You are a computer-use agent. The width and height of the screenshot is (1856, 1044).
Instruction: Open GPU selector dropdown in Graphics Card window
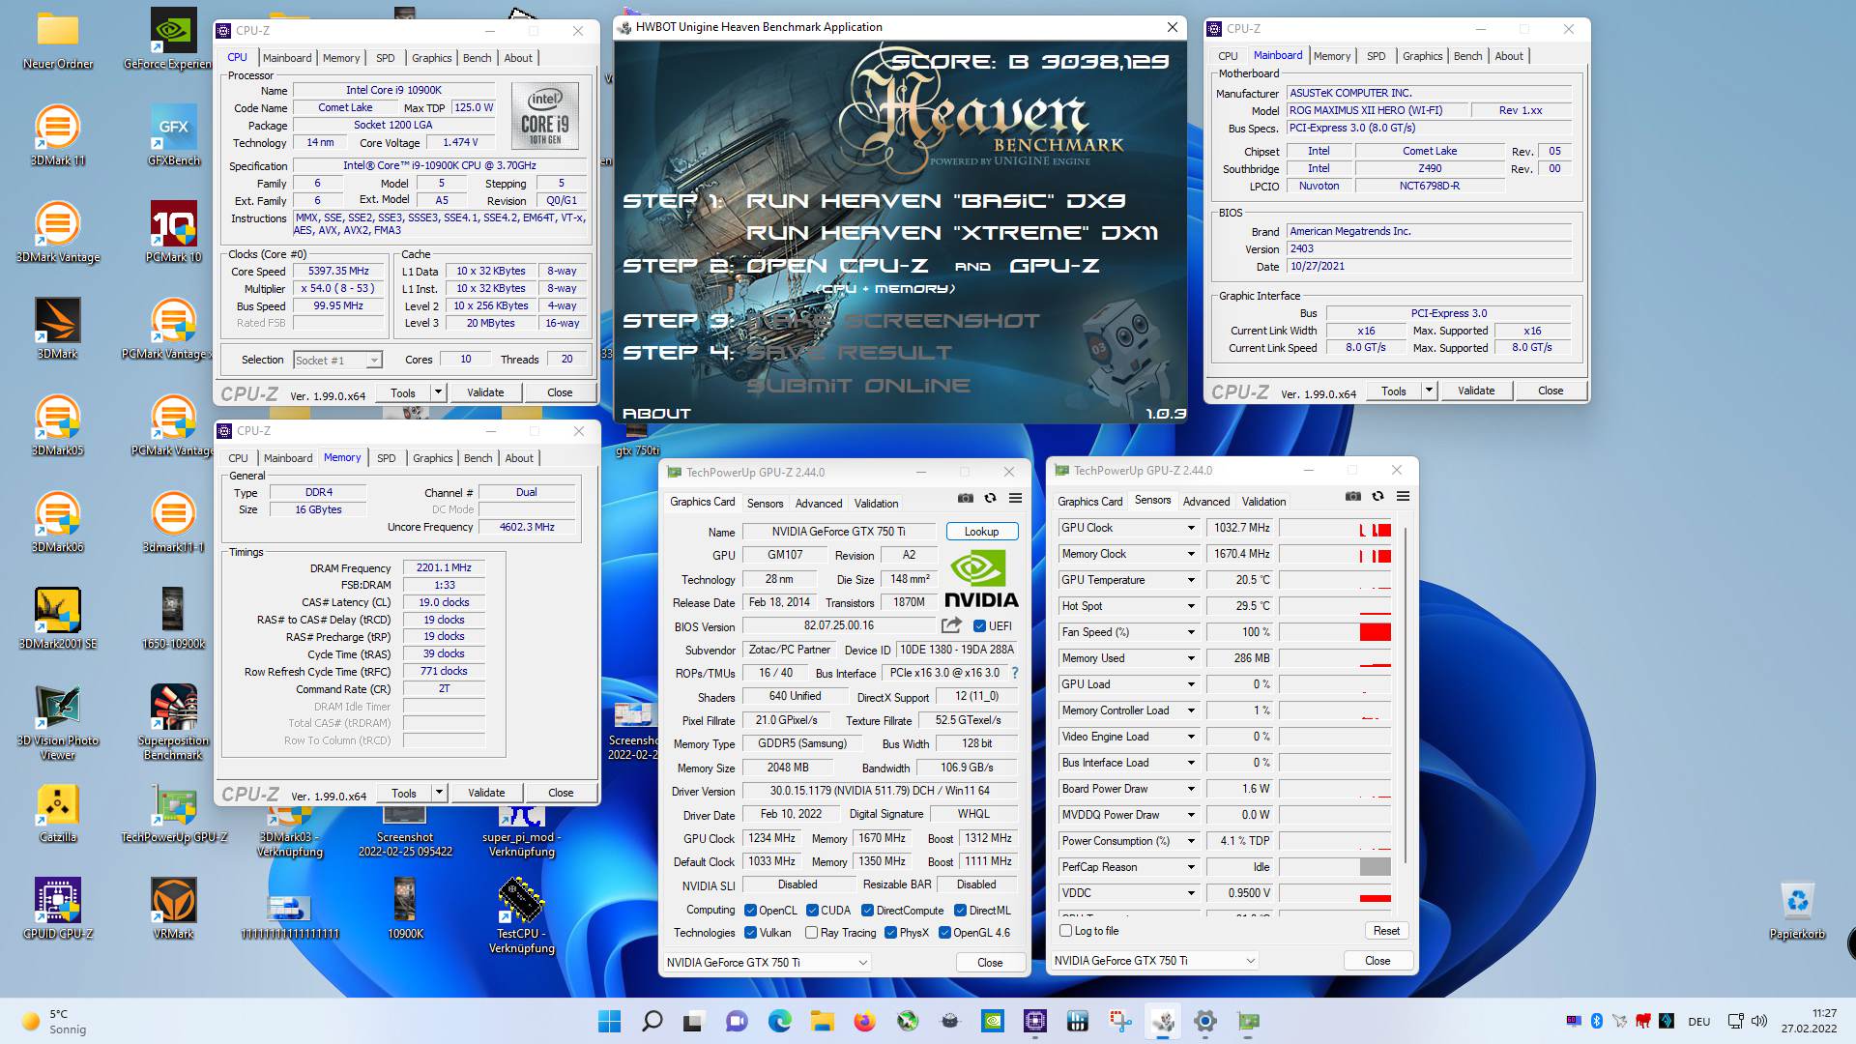coord(768,962)
